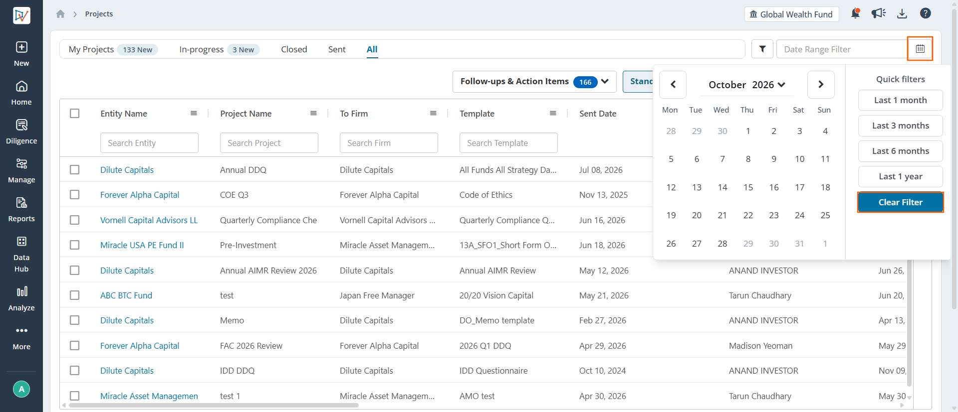Image resolution: width=958 pixels, height=412 pixels.
Task: Switch to Closed tab
Action: (294, 49)
